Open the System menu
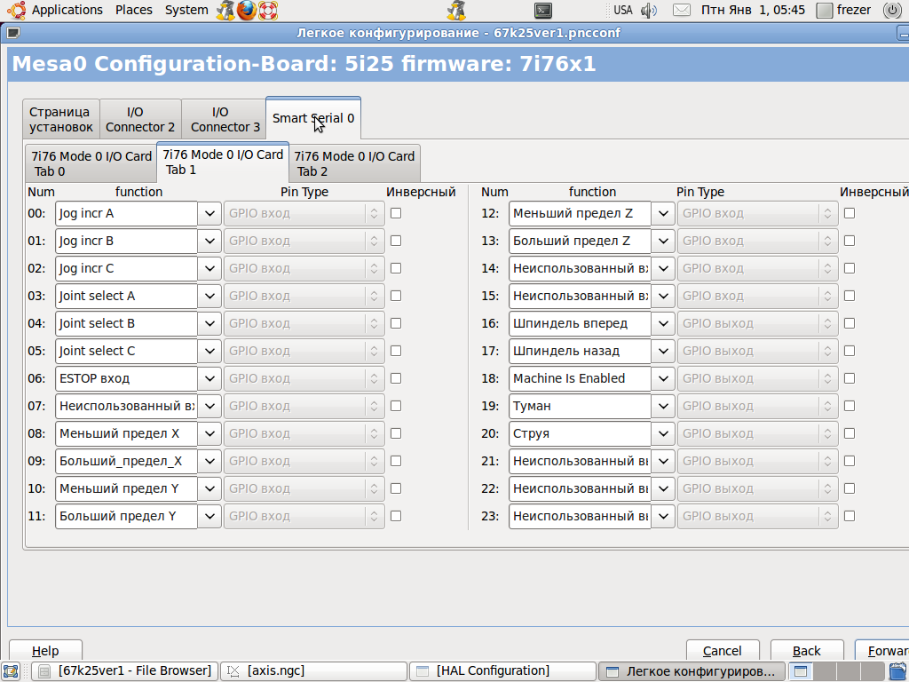The image size is (909, 682). click(186, 10)
